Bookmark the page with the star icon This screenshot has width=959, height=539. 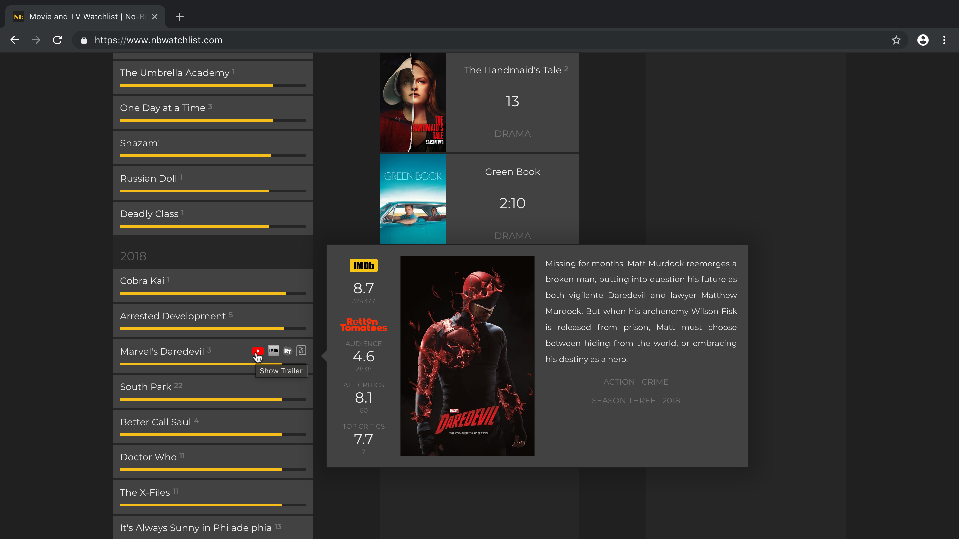pyautogui.click(x=896, y=40)
